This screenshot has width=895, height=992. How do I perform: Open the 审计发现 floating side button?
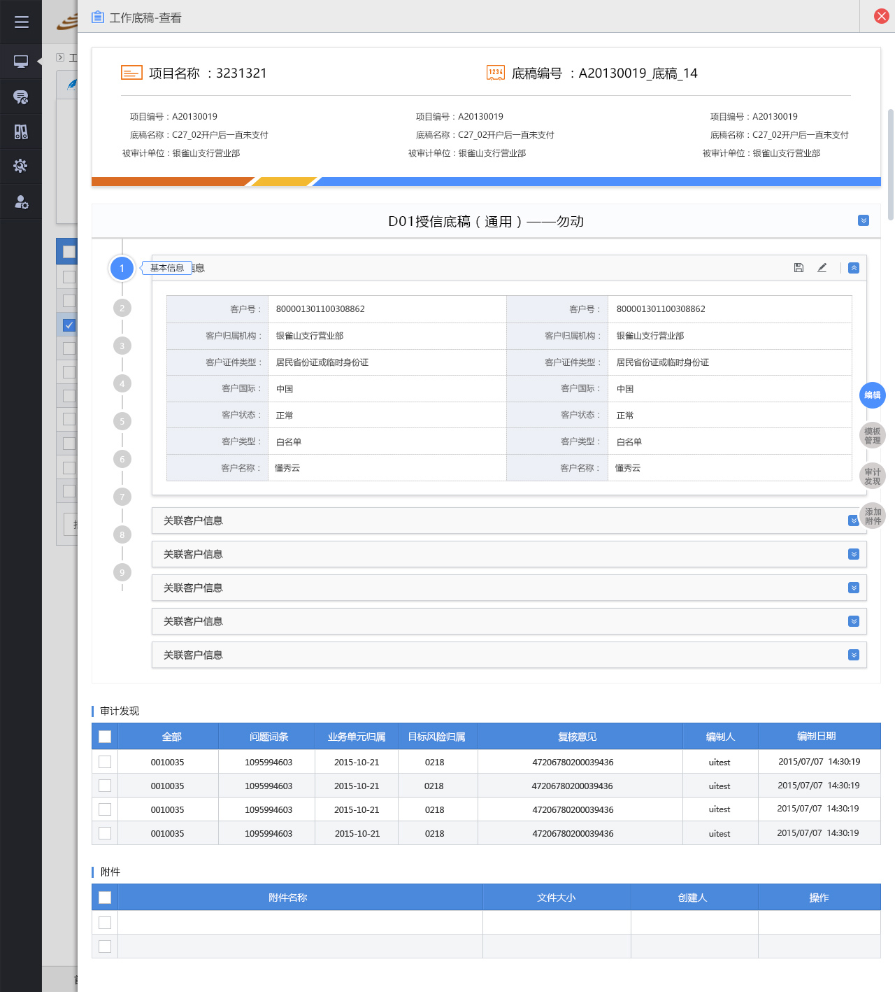[x=872, y=476]
